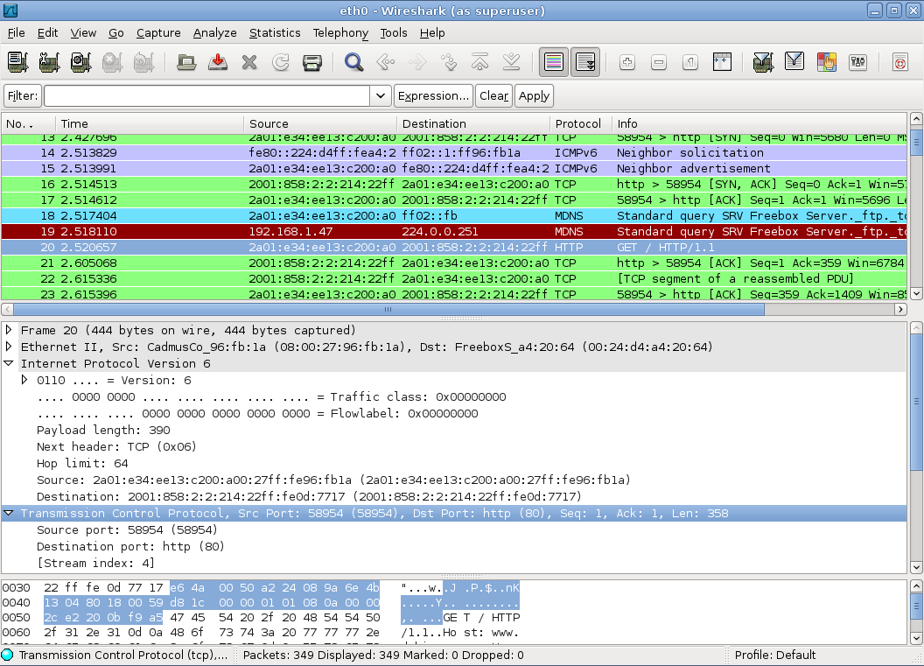Open the Statistics menu
This screenshot has height=666, width=924.
275,33
